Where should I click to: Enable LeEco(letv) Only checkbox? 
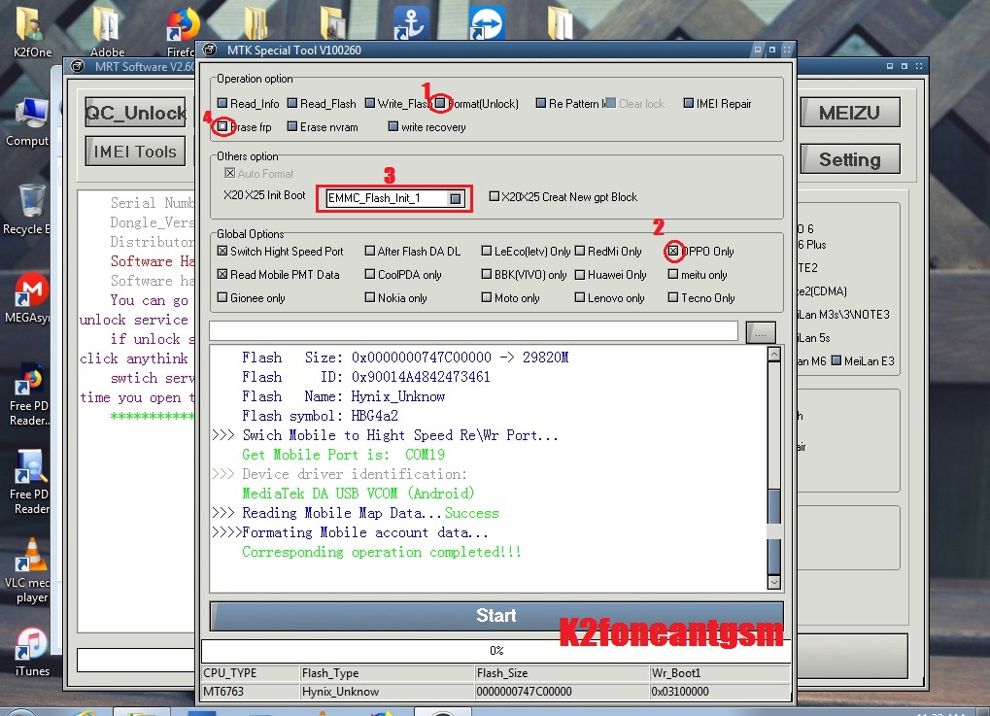[x=487, y=251]
